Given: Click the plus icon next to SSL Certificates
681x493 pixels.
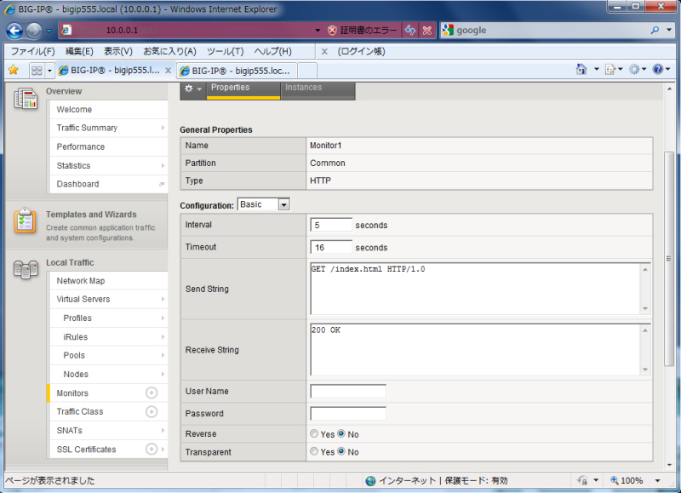Looking at the screenshot, I should click(x=152, y=449).
